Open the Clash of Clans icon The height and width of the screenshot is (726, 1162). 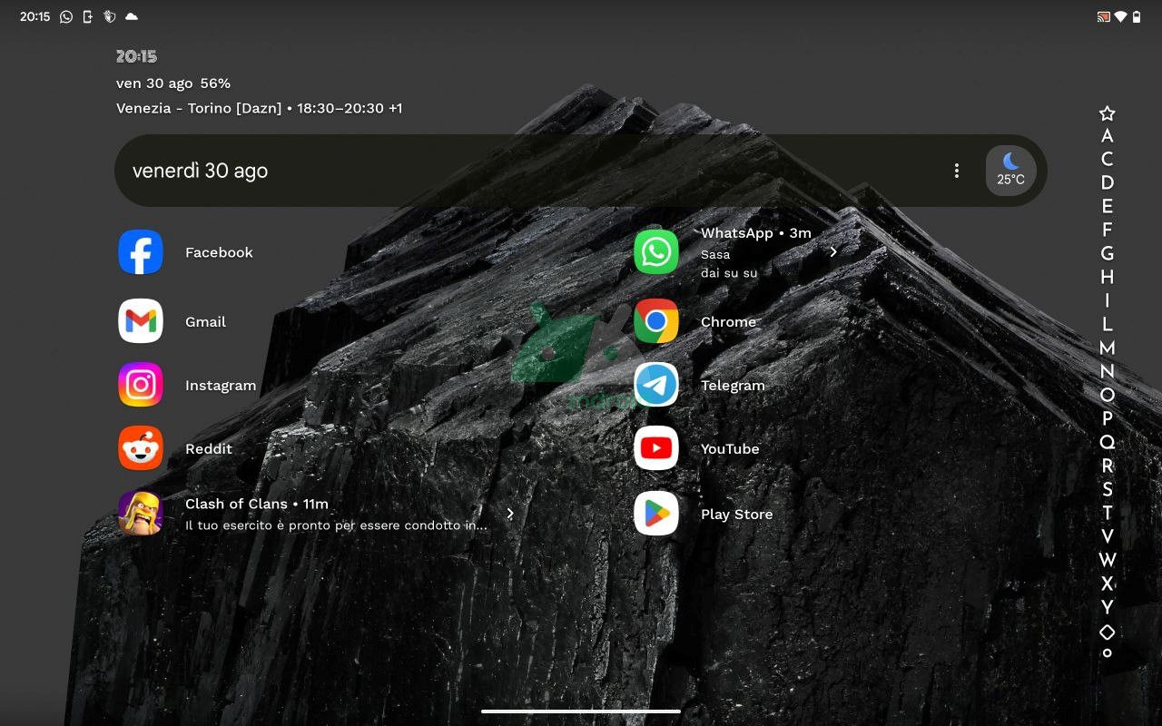(x=141, y=514)
